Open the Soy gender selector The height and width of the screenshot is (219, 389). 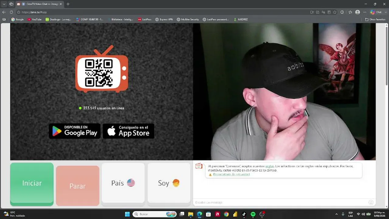(x=169, y=183)
